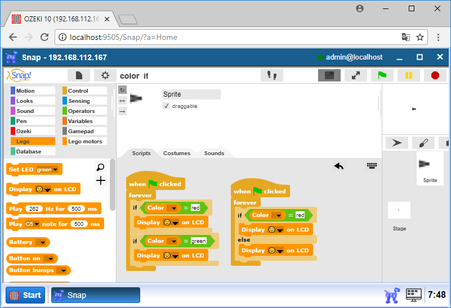Open the Battery block dropdown
The height and width of the screenshot is (308, 451).
(41, 242)
